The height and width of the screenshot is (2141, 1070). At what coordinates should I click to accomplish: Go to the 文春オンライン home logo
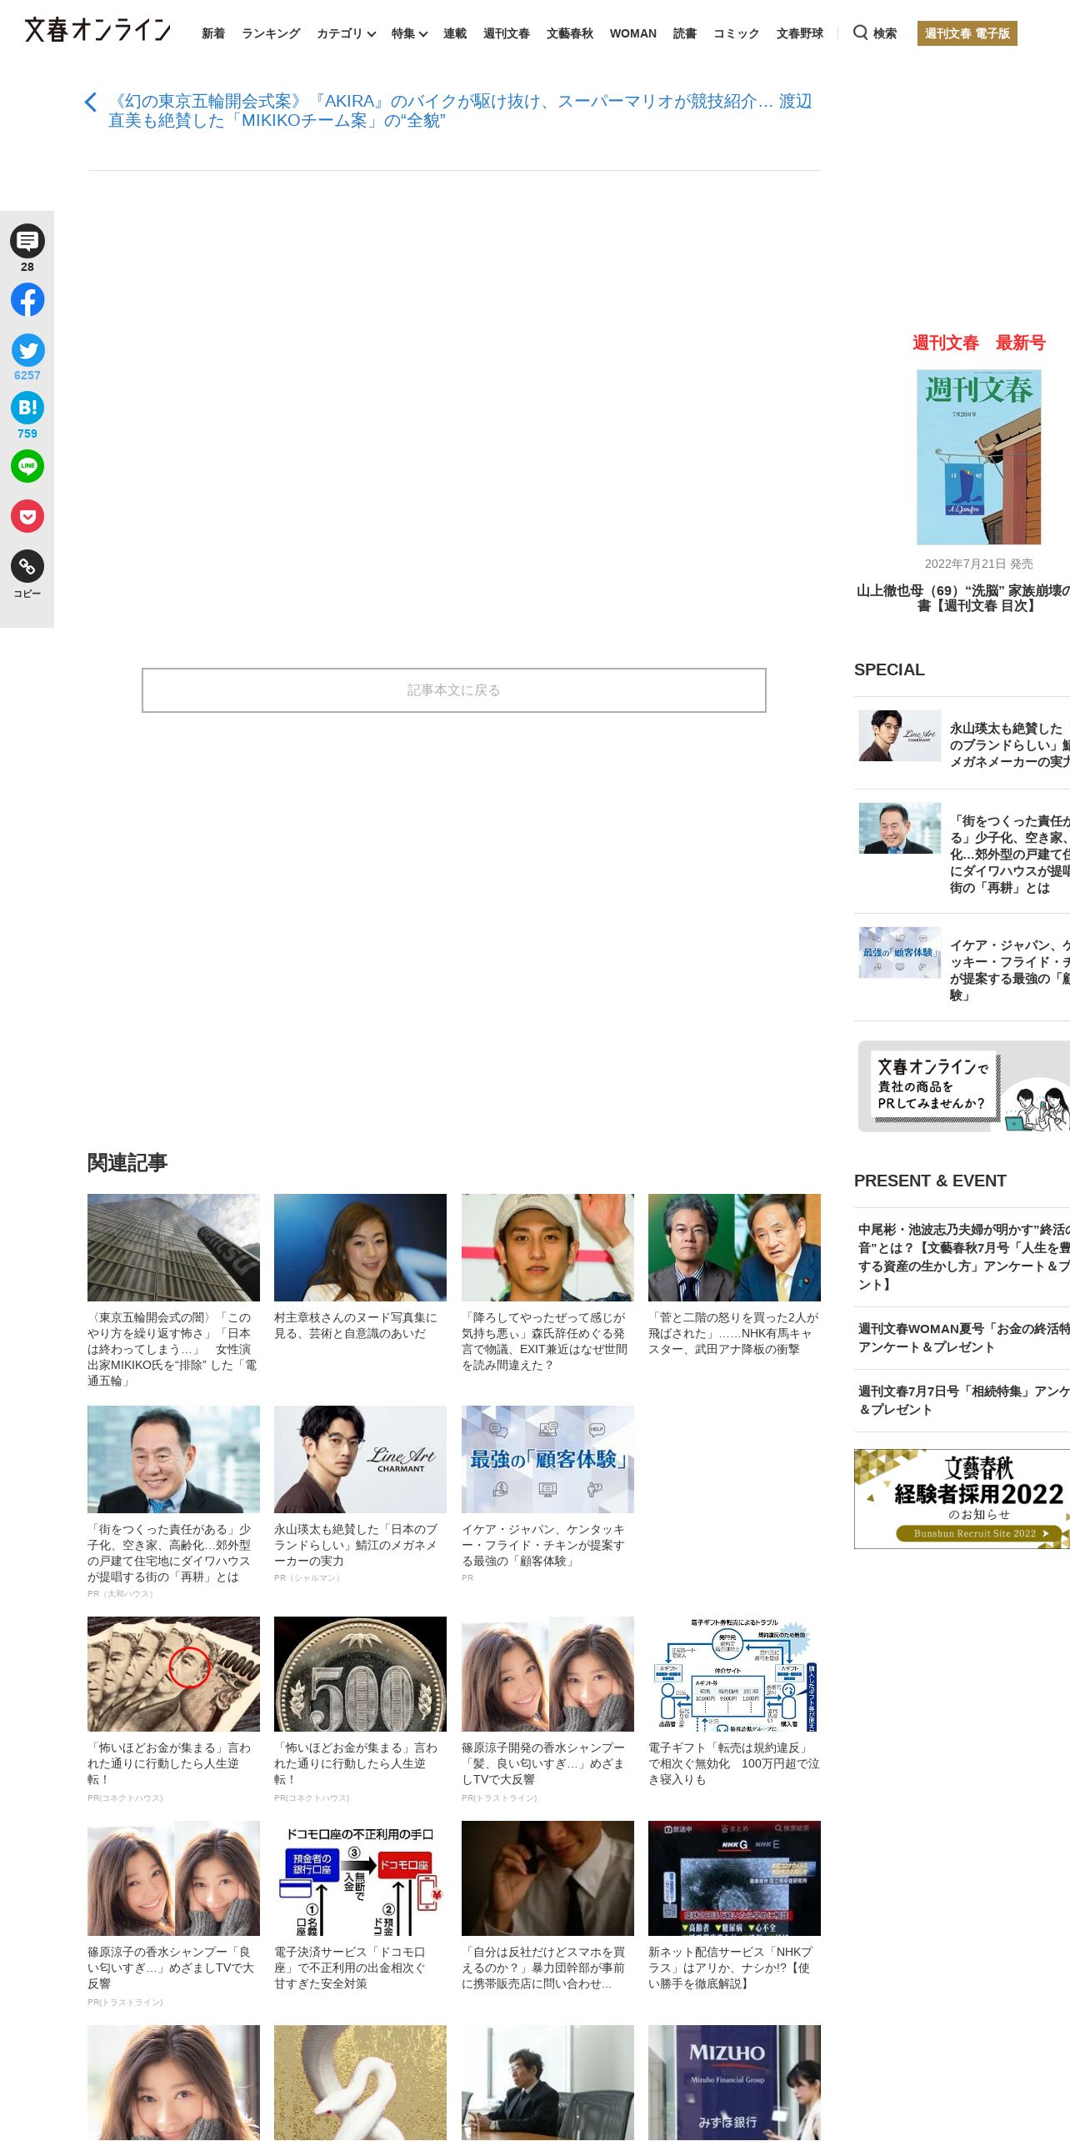click(x=97, y=30)
